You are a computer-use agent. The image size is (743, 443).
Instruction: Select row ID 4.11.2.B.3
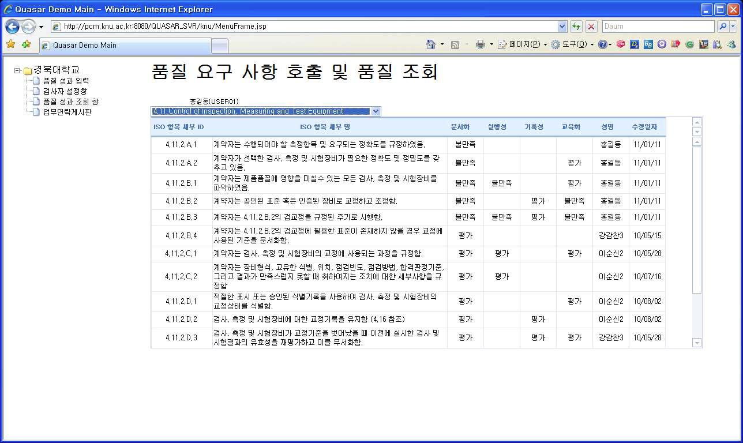181,217
